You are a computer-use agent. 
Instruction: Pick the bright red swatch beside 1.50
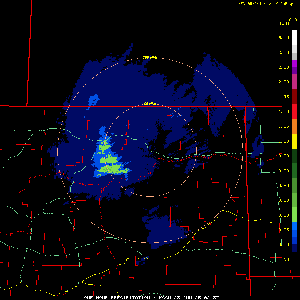click(294, 111)
